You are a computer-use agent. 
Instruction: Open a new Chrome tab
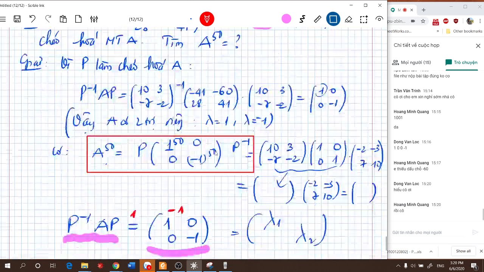tap(423, 10)
